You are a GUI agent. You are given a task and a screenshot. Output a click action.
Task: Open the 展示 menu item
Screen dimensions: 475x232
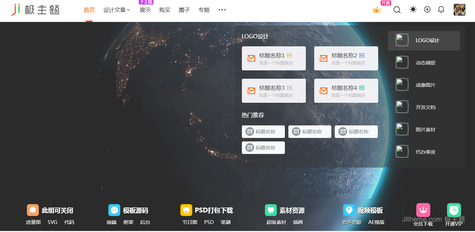pyautogui.click(x=145, y=10)
